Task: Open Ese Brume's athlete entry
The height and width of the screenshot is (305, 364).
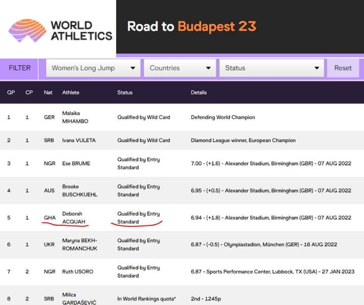Action: pyautogui.click(x=77, y=164)
